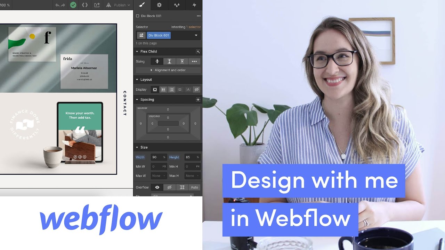The height and width of the screenshot is (250, 445).
Task: Open the selector dropdown arrow
Action: point(196,35)
